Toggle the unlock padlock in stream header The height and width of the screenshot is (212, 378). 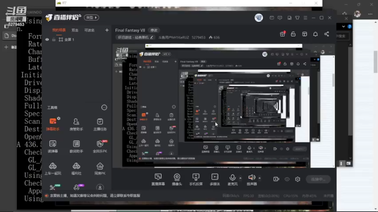coord(293,34)
